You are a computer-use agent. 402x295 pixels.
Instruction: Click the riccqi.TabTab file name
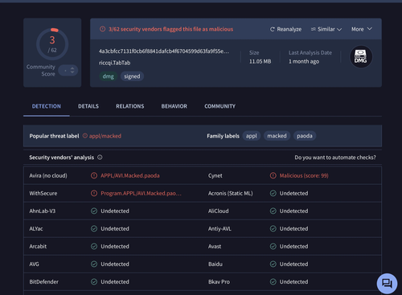[x=114, y=63]
